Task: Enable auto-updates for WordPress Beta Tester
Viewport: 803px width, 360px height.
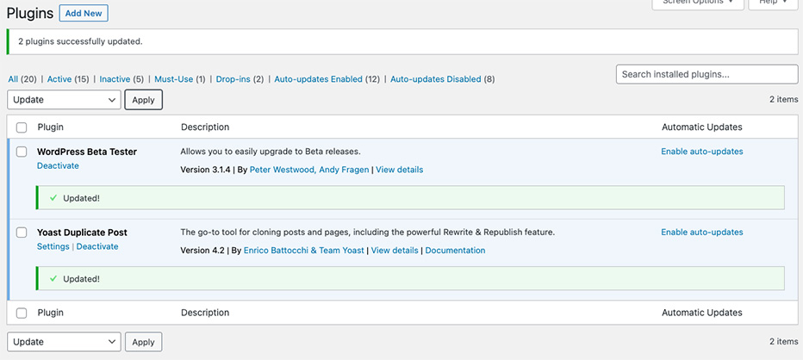Action: [701, 152]
